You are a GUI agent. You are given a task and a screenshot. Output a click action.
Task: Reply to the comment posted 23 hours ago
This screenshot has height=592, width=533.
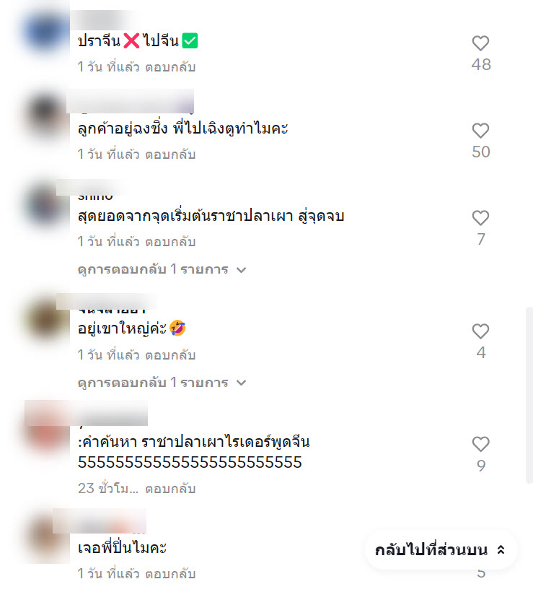(x=170, y=489)
